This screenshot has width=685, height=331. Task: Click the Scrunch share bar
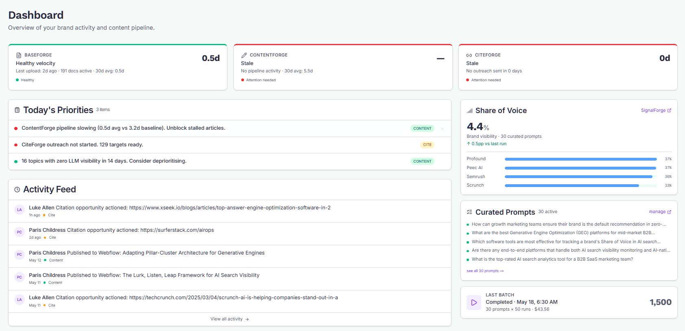581,185
